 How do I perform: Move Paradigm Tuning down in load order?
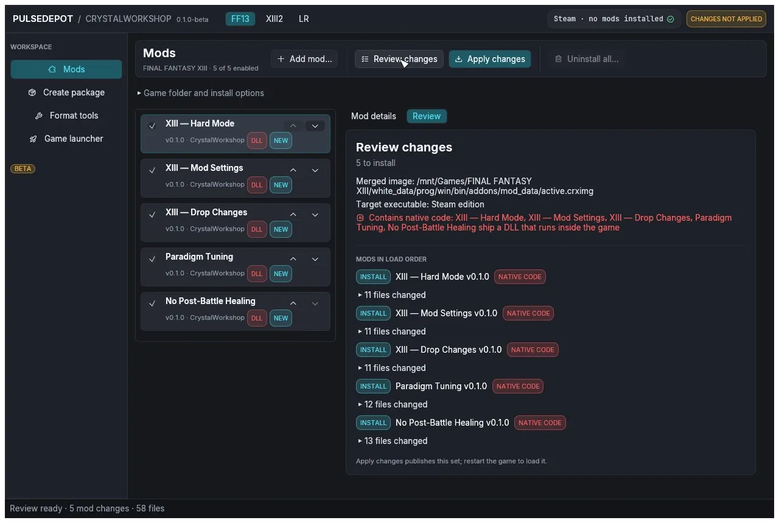coord(315,259)
